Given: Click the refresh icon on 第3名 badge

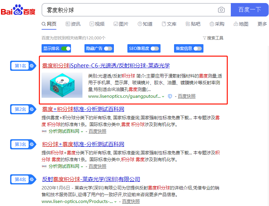Looking at the screenshot, I should 32,144.
